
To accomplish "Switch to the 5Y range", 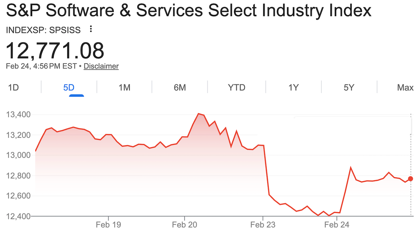I will pyautogui.click(x=349, y=87).
